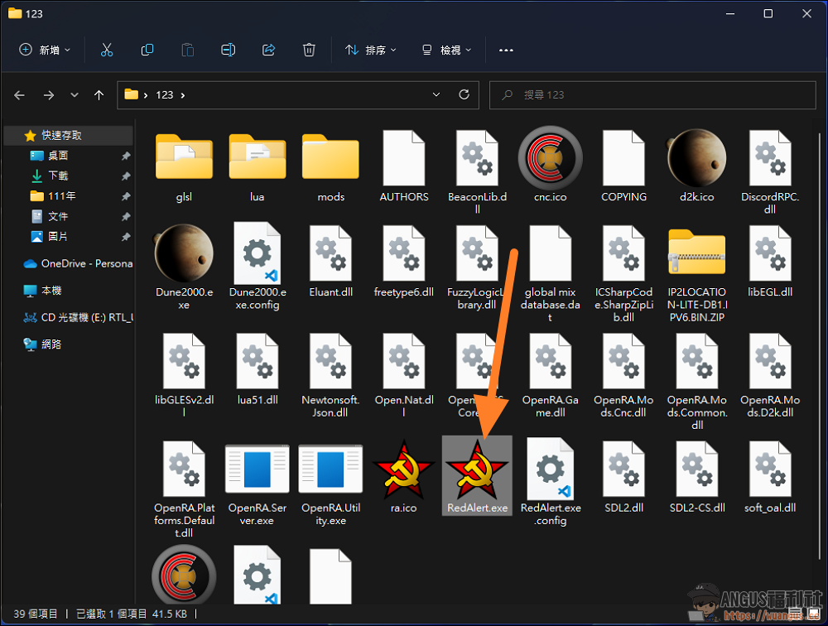The image size is (828, 626).
Task: Select OpenRA.Mods.Common.dll file
Action: point(696,382)
